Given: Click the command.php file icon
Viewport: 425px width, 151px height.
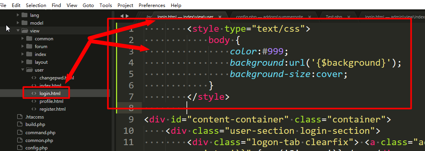Looking at the screenshot, I should (x=20, y=133).
